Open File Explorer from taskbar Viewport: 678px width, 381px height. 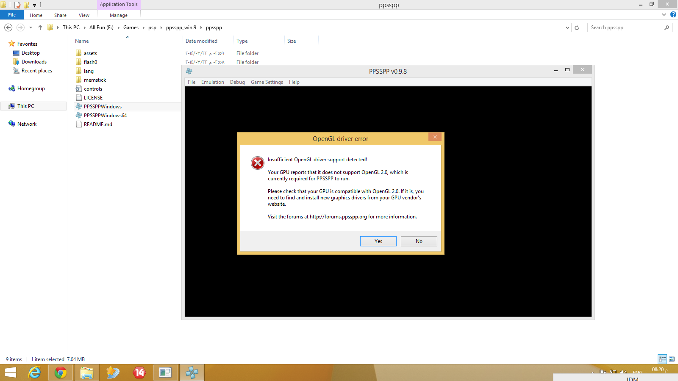pyautogui.click(x=87, y=373)
